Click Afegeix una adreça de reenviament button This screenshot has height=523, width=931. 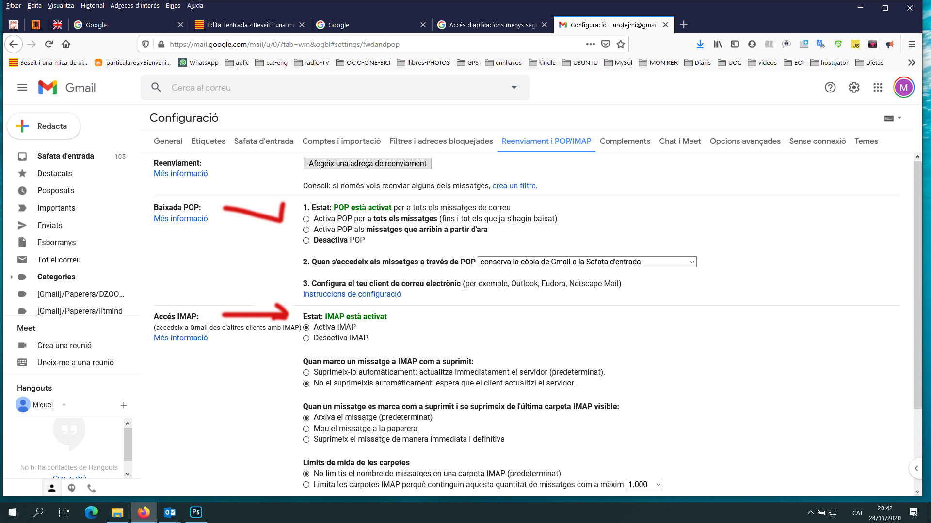click(x=367, y=164)
